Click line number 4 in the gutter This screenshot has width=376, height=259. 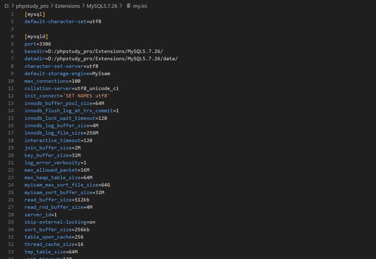pos(12,36)
